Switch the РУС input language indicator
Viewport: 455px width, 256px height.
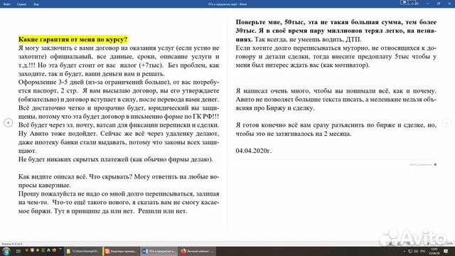coord(423,251)
